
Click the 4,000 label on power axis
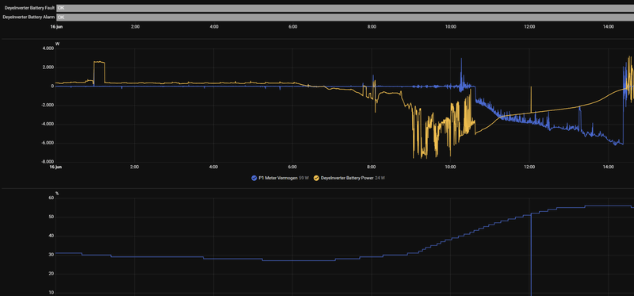click(x=48, y=48)
